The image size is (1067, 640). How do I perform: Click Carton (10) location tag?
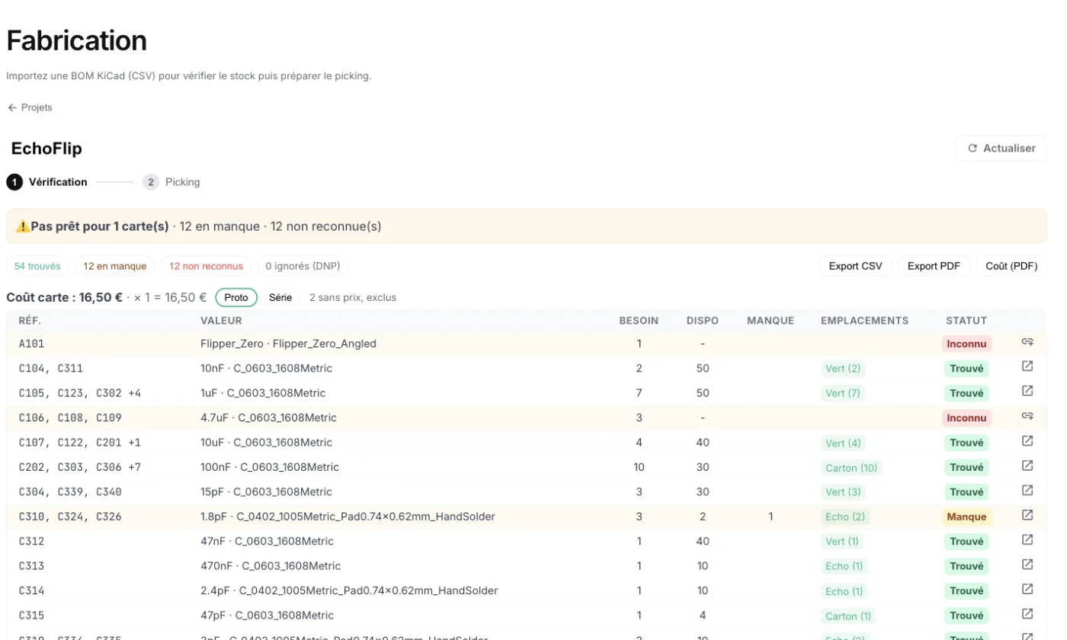click(x=851, y=468)
